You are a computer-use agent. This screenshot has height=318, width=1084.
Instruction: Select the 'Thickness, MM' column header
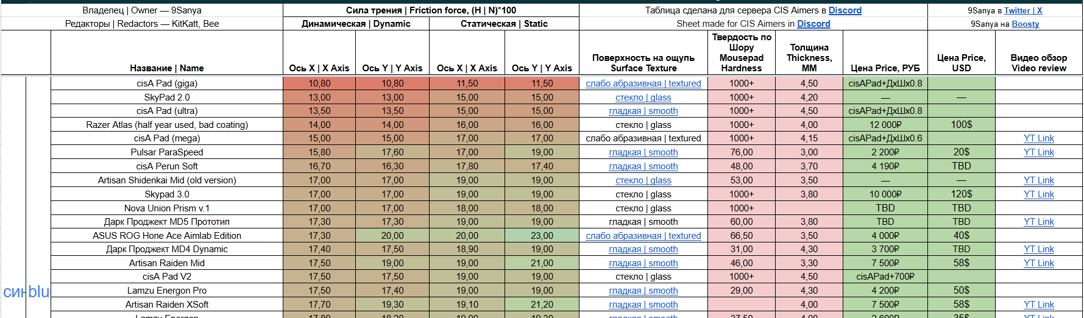click(809, 53)
